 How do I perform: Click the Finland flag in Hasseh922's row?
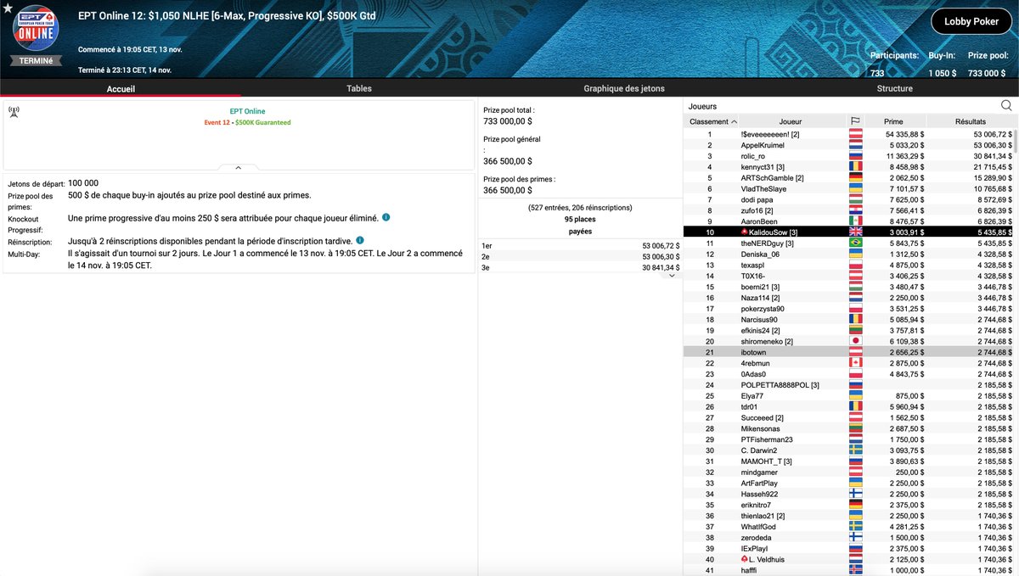855,495
